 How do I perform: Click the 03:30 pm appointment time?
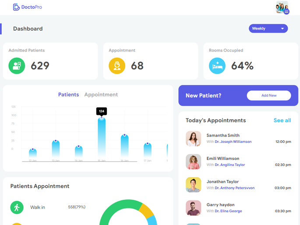coord(283,211)
